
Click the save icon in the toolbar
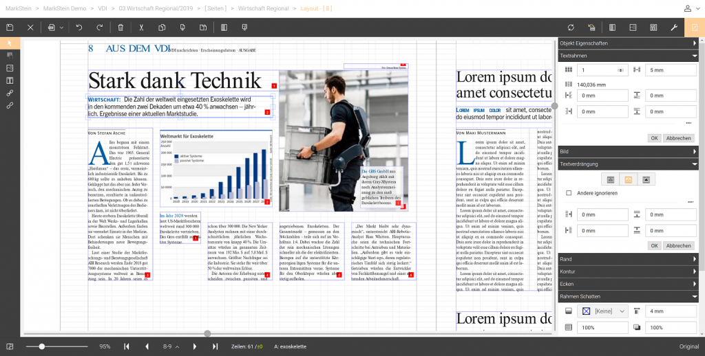[x=10, y=27]
